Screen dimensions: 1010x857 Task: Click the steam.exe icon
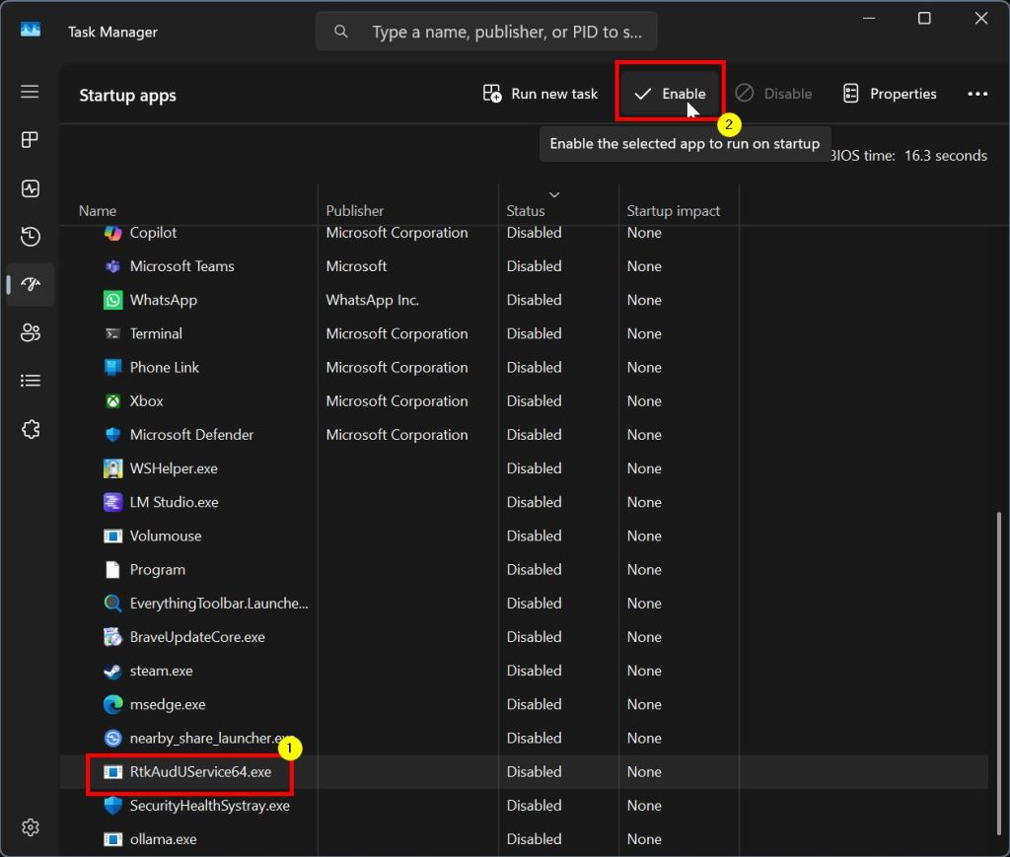112,671
